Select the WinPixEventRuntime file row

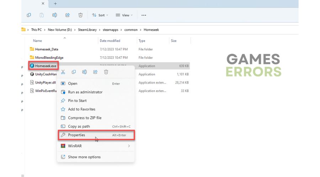[x=46, y=91]
